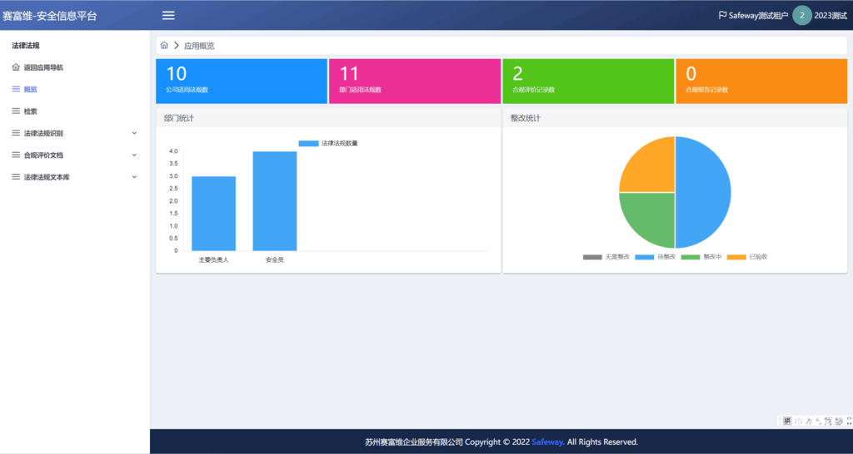This screenshot has height=454, width=853.
Task: Click the list icon beside 检索
Action: click(16, 111)
